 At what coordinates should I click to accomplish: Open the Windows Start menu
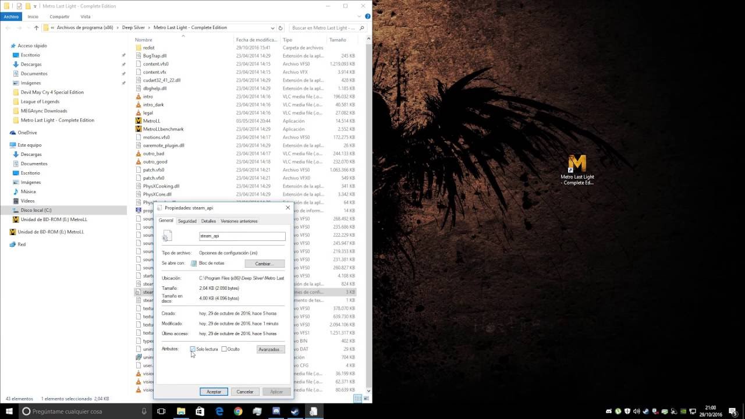coord(9,411)
